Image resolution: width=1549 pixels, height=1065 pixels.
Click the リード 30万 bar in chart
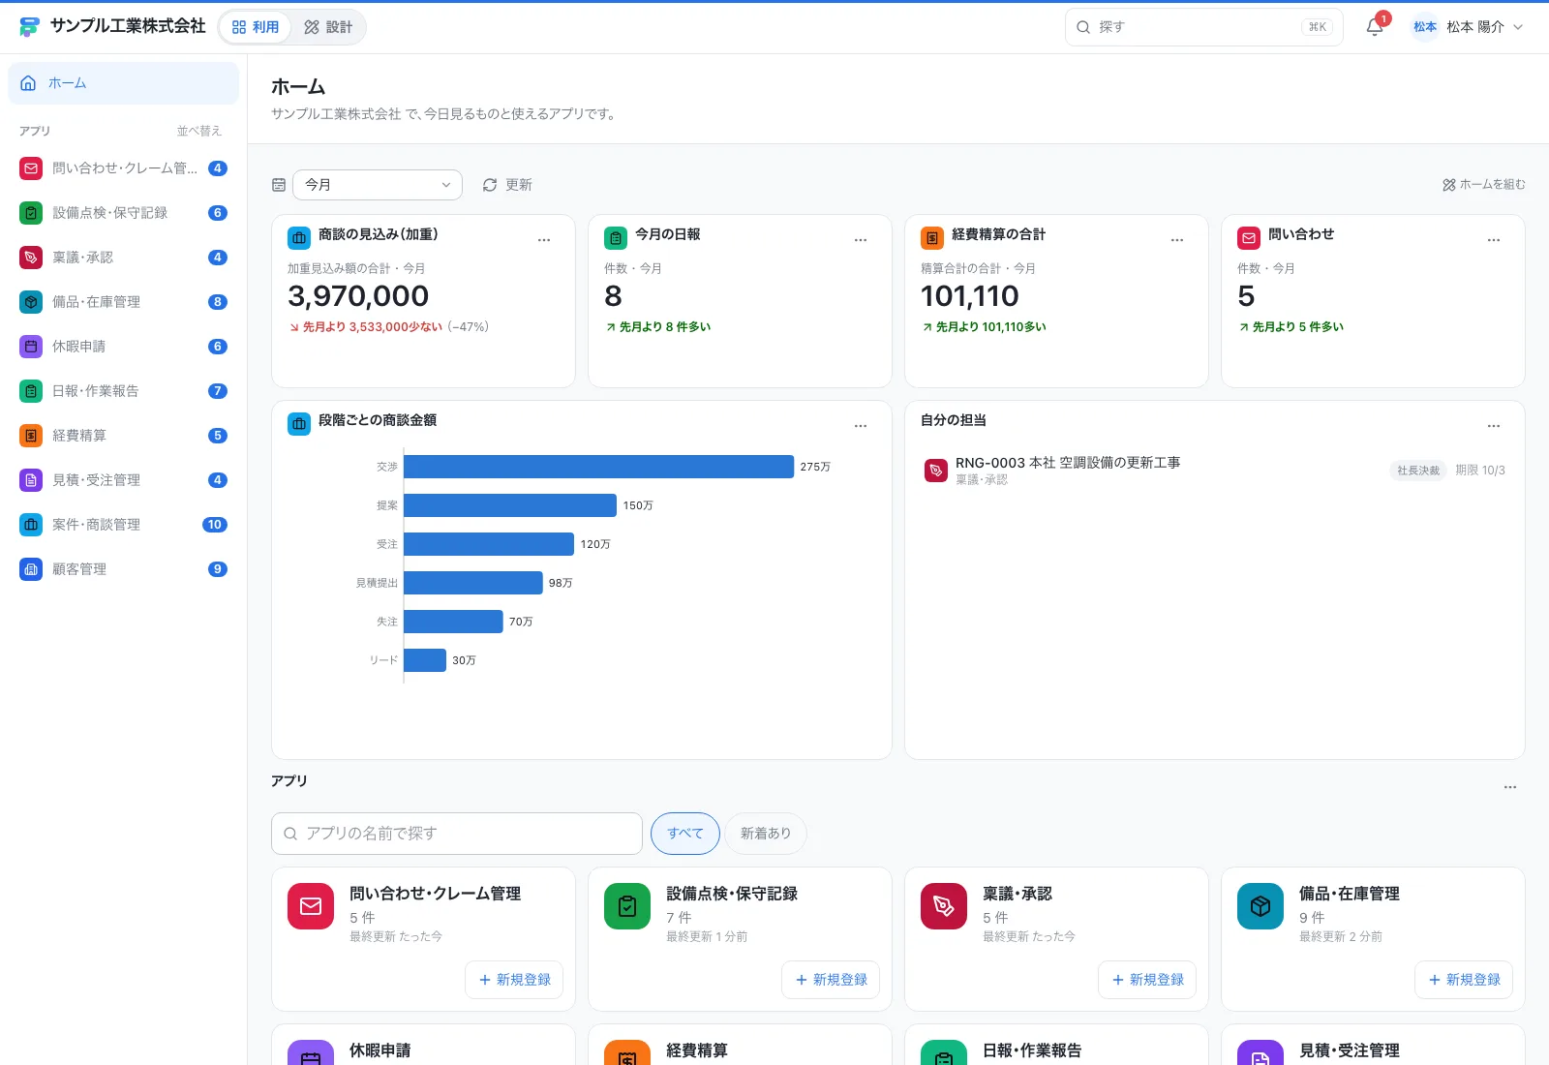tap(425, 660)
